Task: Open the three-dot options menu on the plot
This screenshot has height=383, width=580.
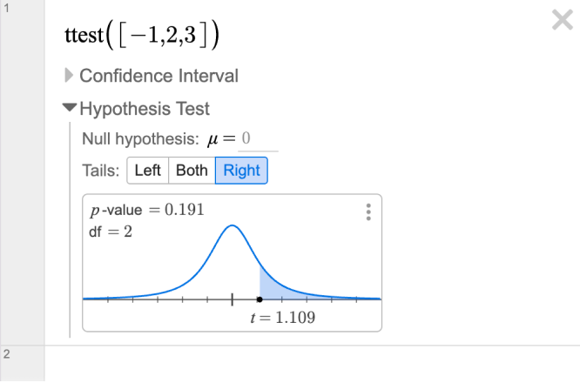Action: point(368,212)
